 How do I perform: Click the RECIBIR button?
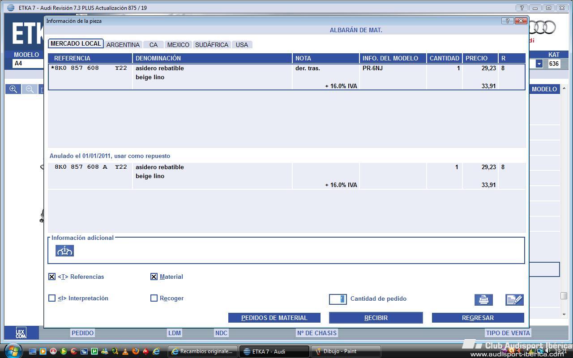376,318
